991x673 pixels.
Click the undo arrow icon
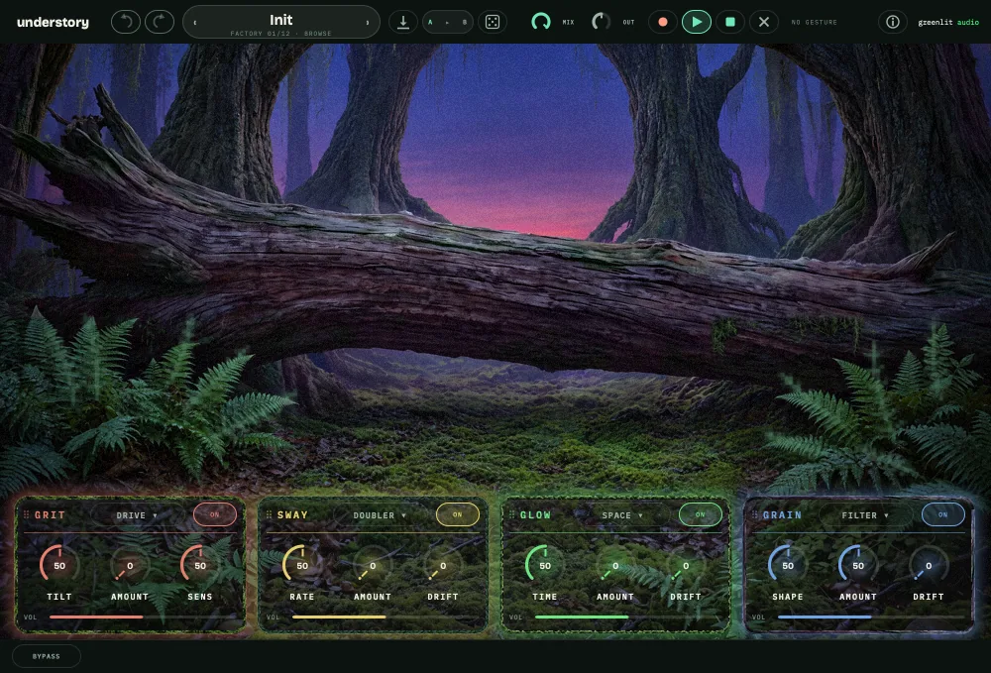click(x=125, y=22)
